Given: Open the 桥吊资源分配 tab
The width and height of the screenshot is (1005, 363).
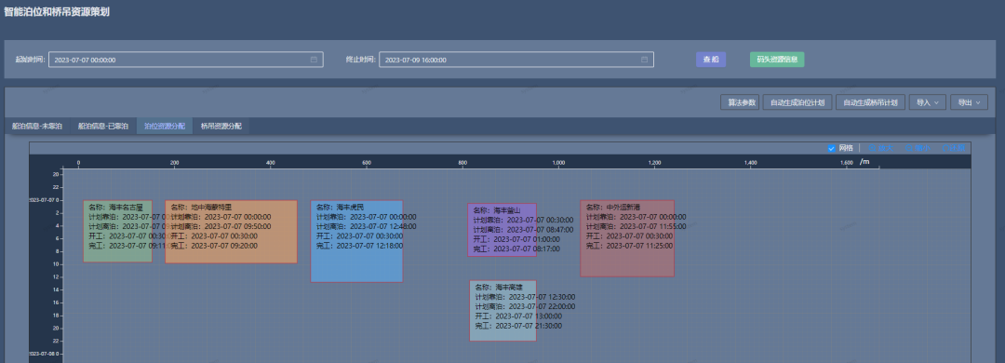Looking at the screenshot, I should tap(221, 127).
